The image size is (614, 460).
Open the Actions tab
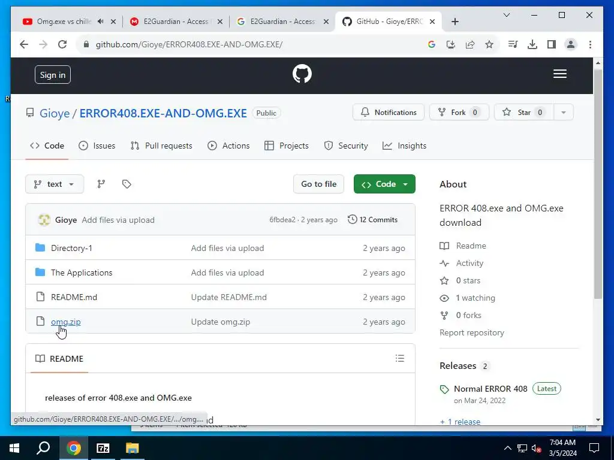[228, 146]
